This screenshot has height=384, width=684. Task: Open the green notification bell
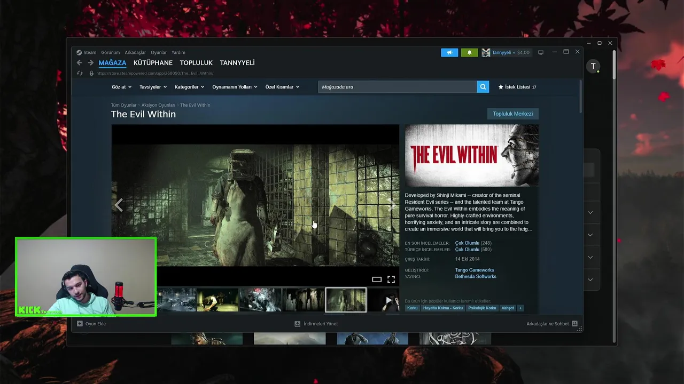[469, 52]
